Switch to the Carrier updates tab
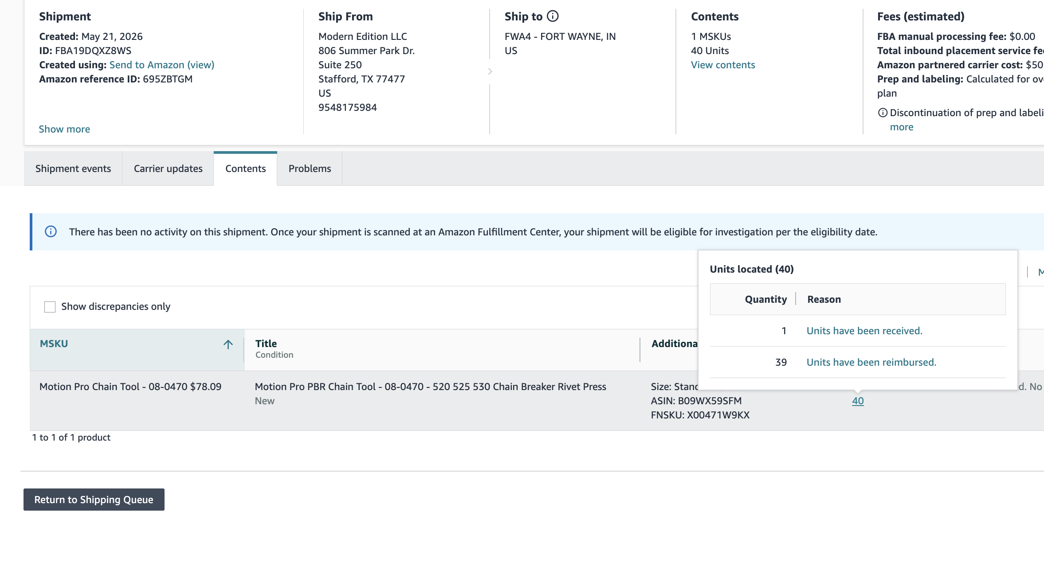Screen dimensions: 1044x578 (168, 168)
